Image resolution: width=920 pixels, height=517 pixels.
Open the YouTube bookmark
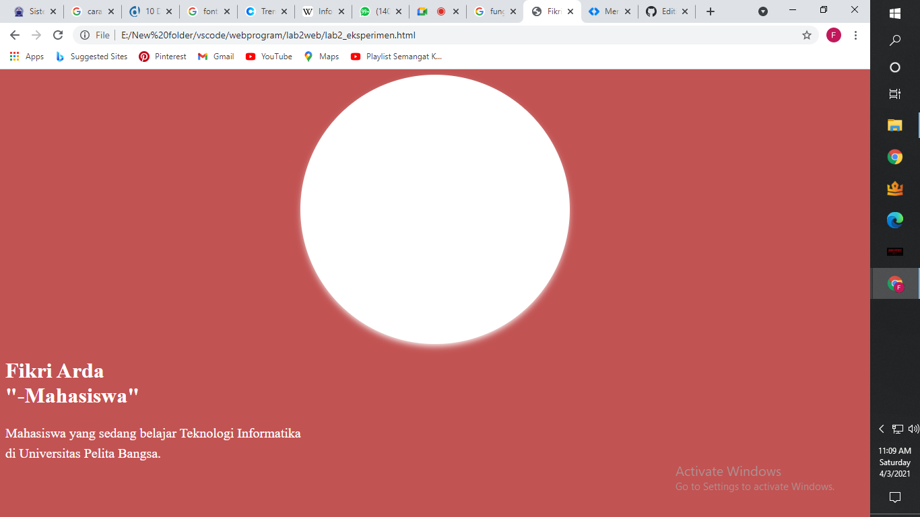tap(269, 57)
